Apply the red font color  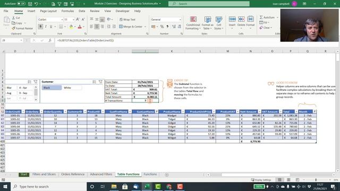click(x=80, y=27)
